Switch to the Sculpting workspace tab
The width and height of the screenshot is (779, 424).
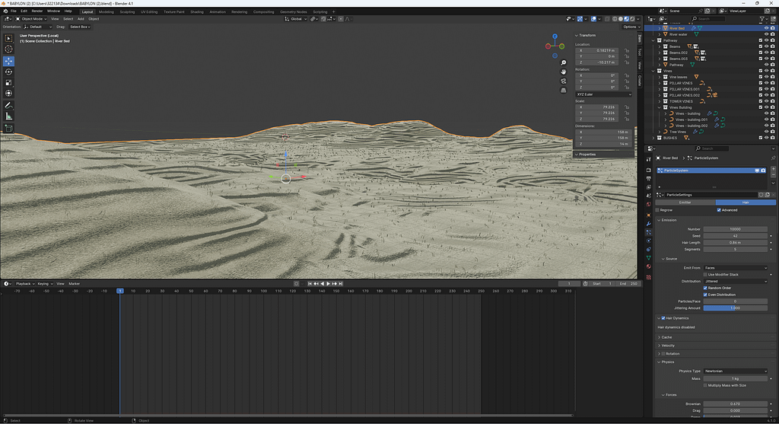[127, 12]
